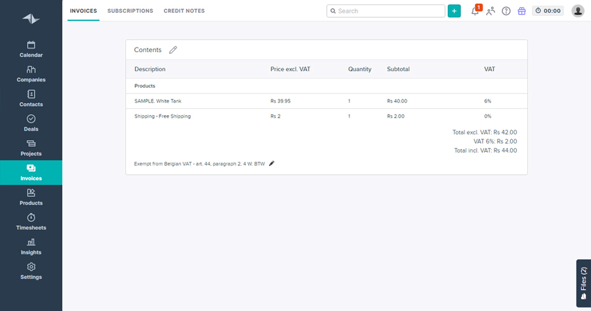Focus the Search input field
Viewport: 591px width, 311px height.
pyautogui.click(x=386, y=11)
